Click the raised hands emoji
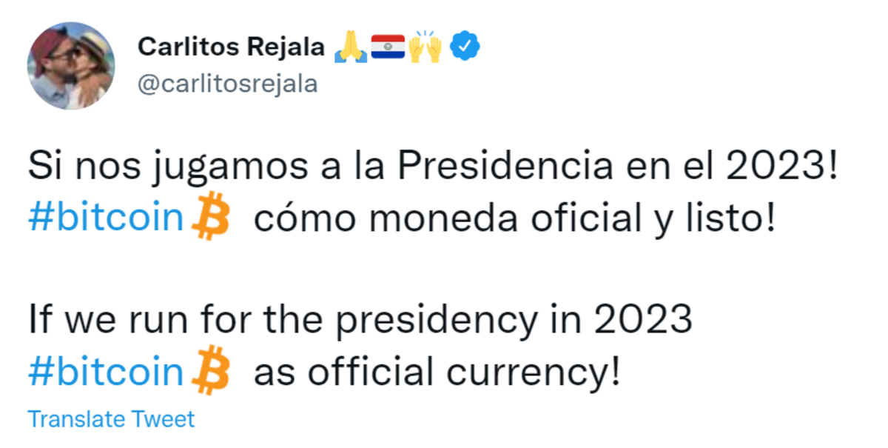Screen dimensions: 888x448 425,47
